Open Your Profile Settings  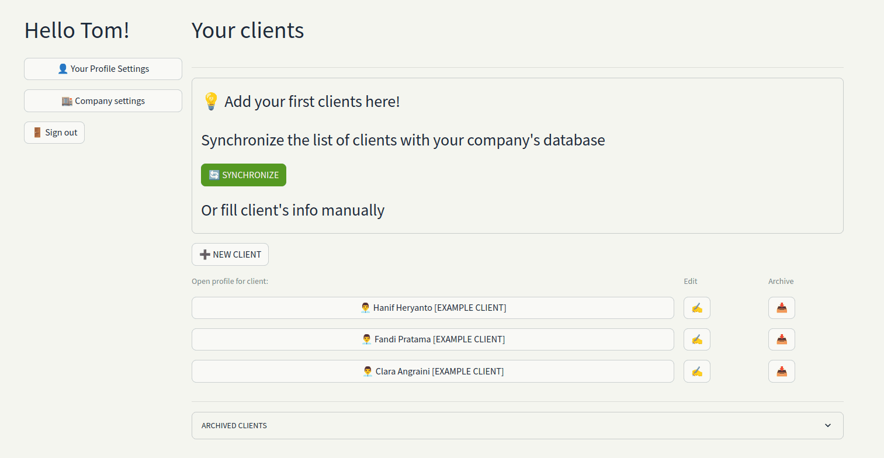pyautogui.click(x=103, y=69)
